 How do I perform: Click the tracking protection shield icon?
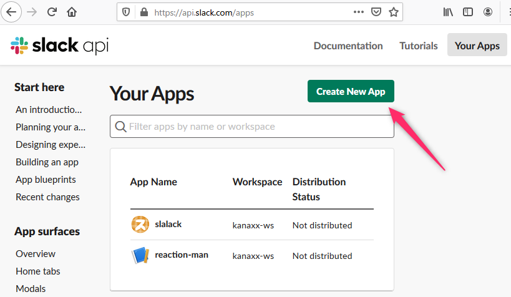(126, 12)
